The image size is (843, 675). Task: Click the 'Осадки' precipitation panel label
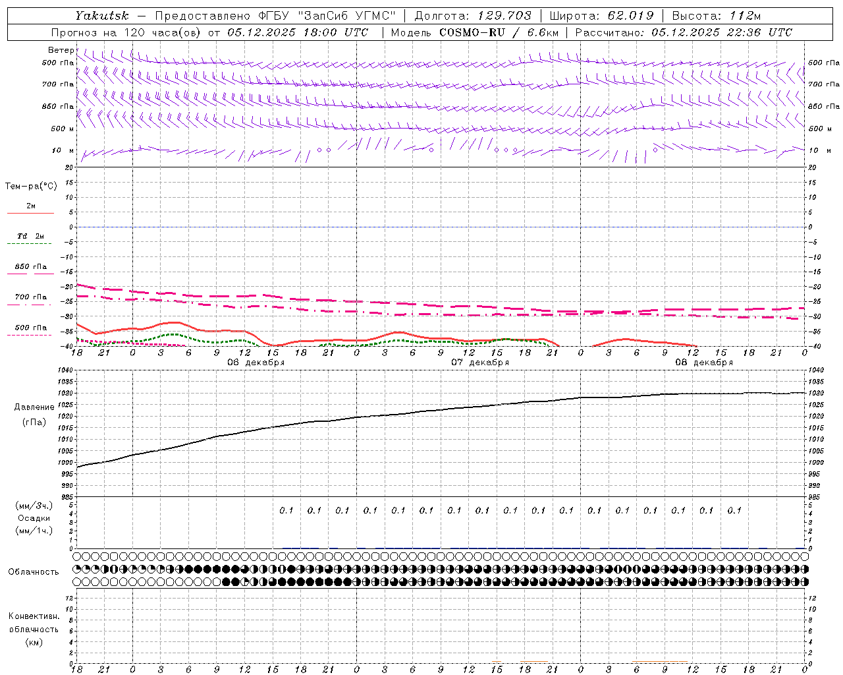(x=34, y=518)
